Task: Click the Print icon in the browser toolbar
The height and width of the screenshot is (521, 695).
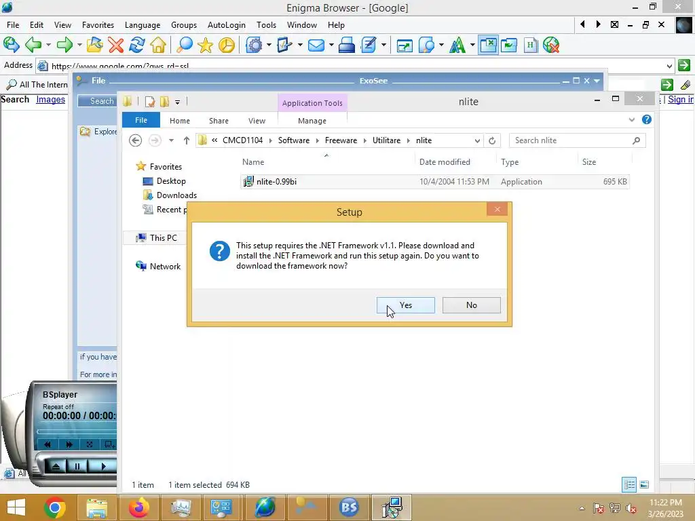Action: click(347, 45)
